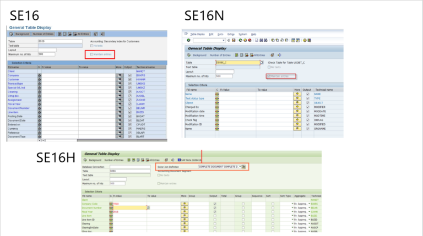The height and width of the screenshot is (236, 423).
Task: Open Sort Type dropdown for Company Code in SE16H
Action: (292, 204)
